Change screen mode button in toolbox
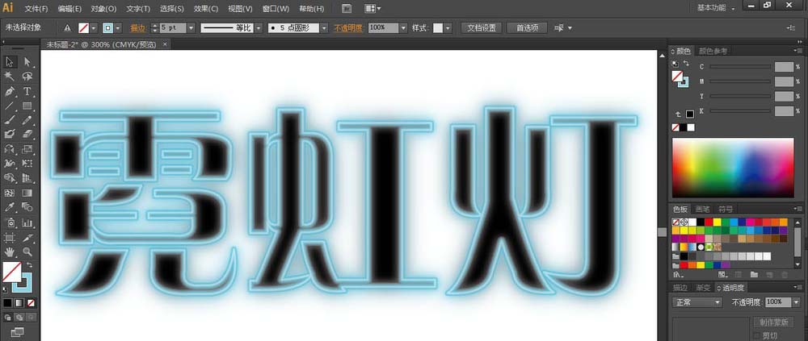The image size is (808, 341). pos(18,332)
